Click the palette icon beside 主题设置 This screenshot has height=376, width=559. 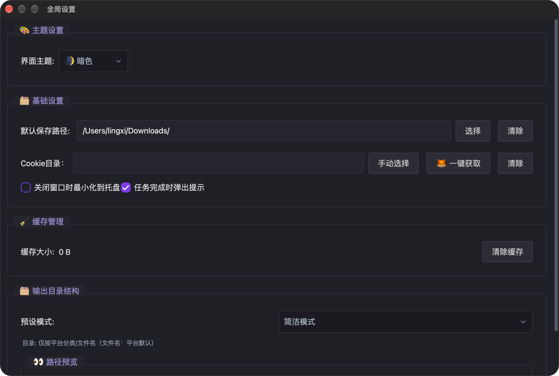[x=25, y=30]
